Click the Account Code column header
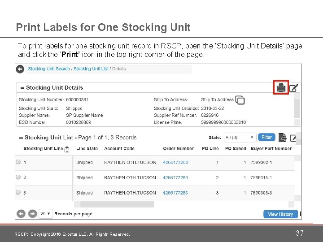Screen dimensions: 323x242 tap(119, 149)
